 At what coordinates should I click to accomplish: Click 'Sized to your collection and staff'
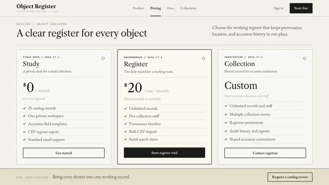coord(246,96)
